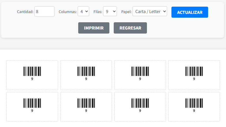226x127 pixels.
Task: Open the Papel Carta / Letter dropdown
Action: point(150,11)
